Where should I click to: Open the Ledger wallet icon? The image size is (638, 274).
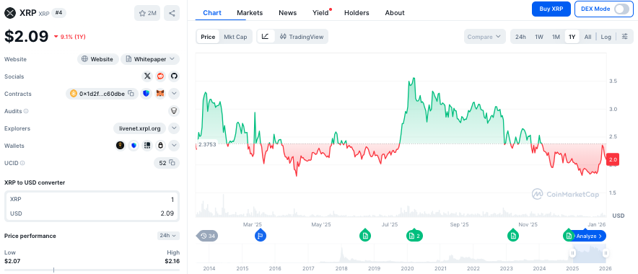[x=147, y=146]
